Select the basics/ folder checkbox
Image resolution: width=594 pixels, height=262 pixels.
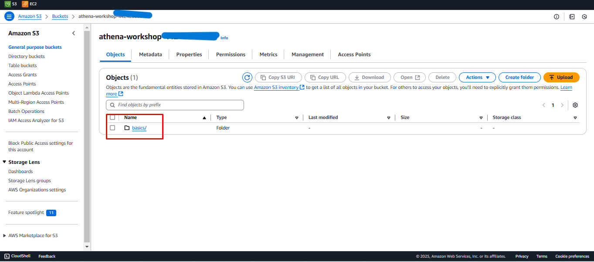point(112,128)
